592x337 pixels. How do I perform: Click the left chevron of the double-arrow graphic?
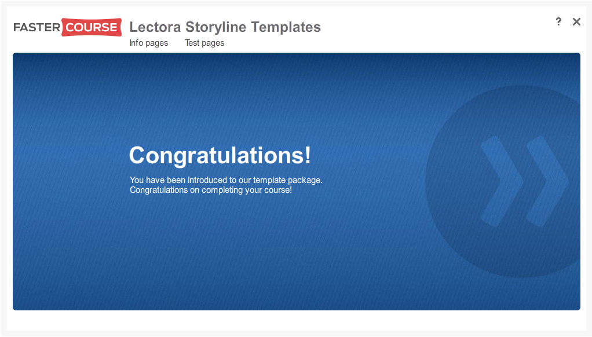point(502,181)
